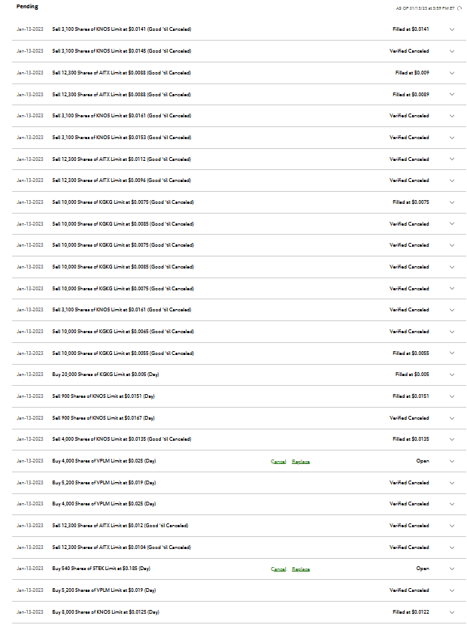Image resolution: width=467 pixels, height=628 pixels.
Task: Open details chevron for AITX $0.0112 order
Action: coord(452,159)
